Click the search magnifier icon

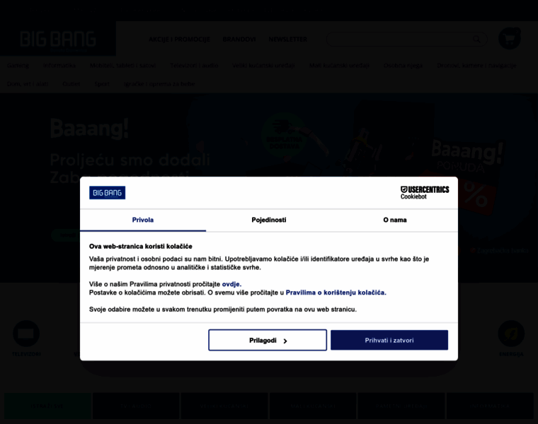click(x=476, y=39)
